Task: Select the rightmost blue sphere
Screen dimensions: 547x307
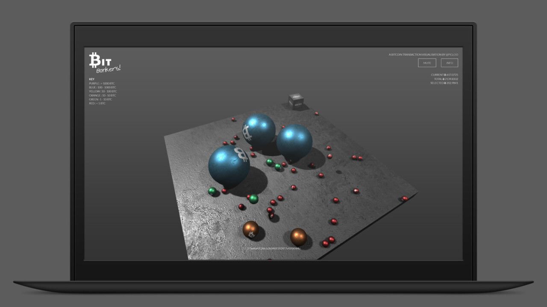Action: coord(294,142)
